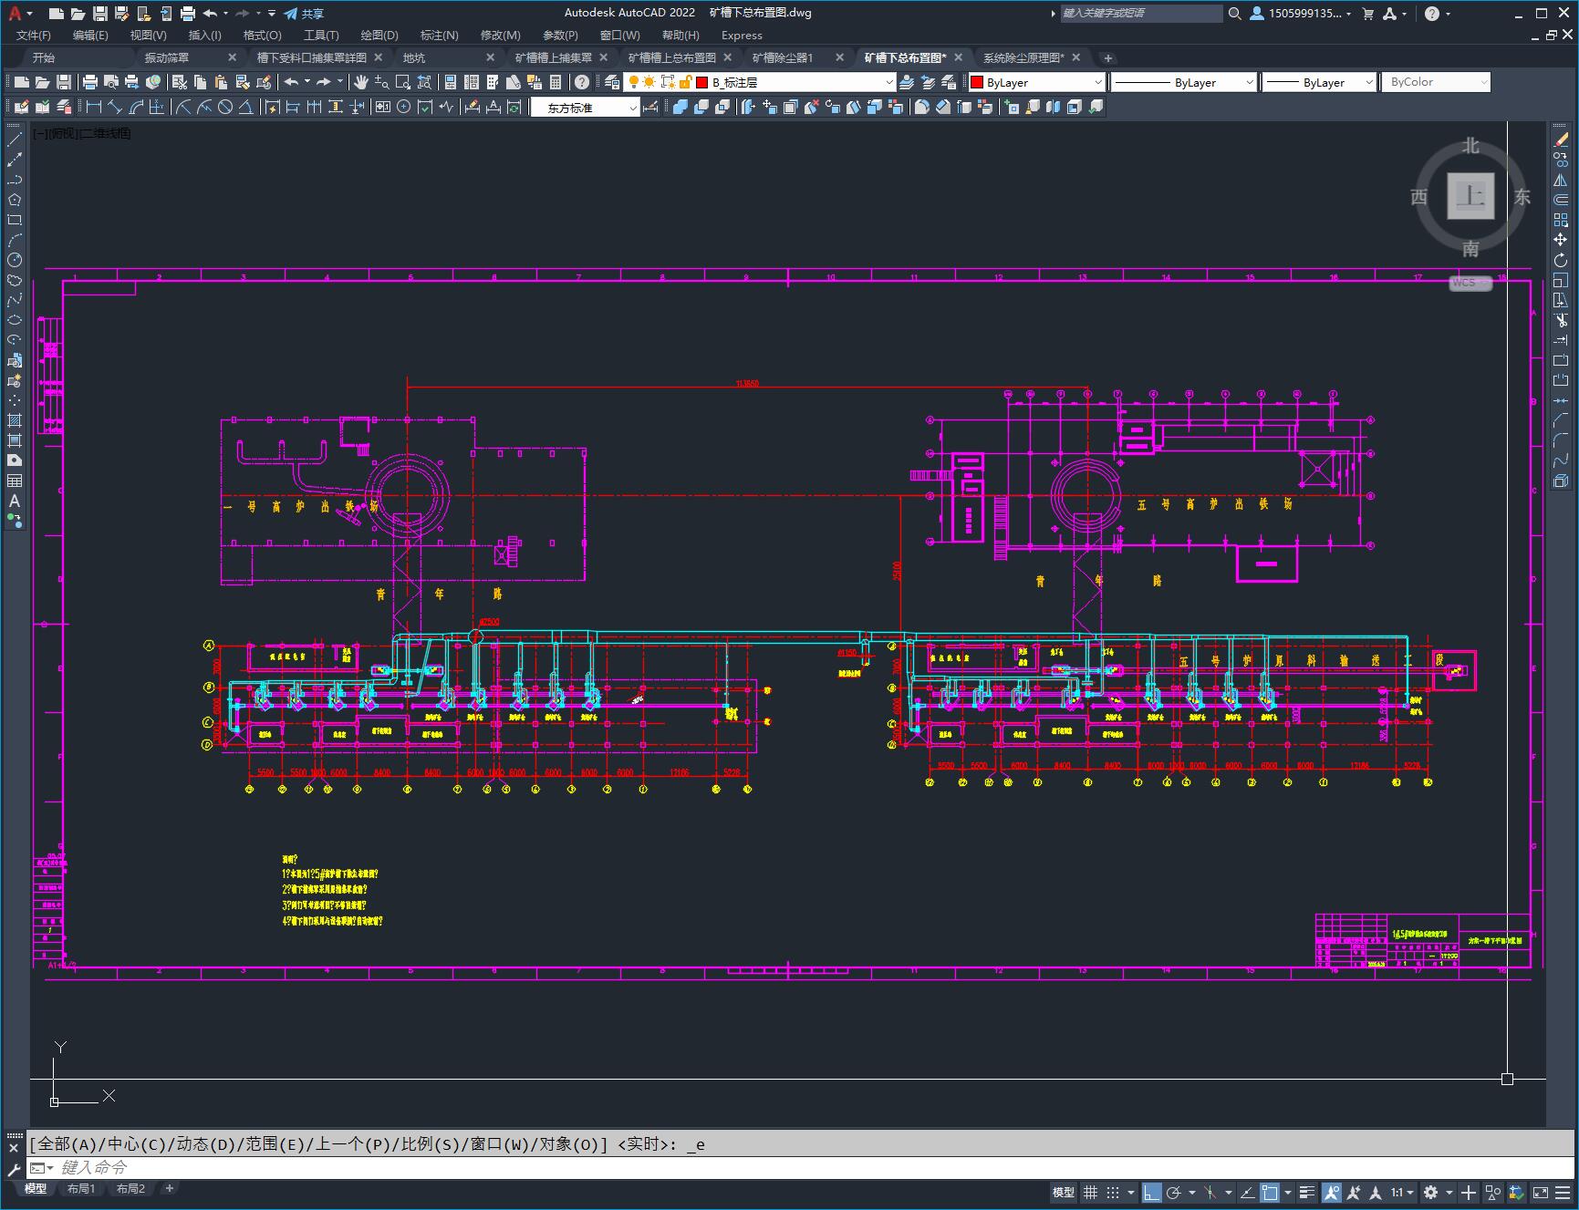Toggle Polar tracking in status bar

[1174, 1192]
